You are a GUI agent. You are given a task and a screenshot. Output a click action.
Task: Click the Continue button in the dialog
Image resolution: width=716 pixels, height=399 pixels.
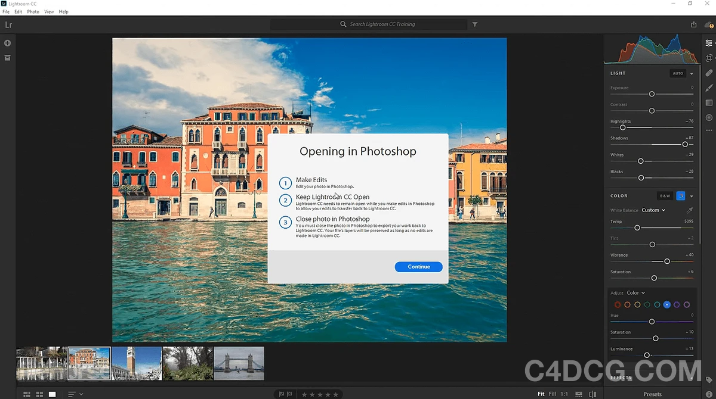tap(418, 267)
